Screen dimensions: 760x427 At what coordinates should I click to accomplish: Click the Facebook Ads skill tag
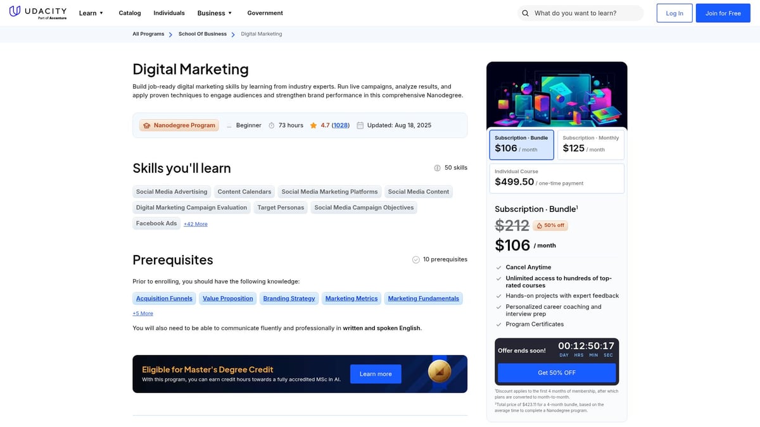(x=156, y=223)
